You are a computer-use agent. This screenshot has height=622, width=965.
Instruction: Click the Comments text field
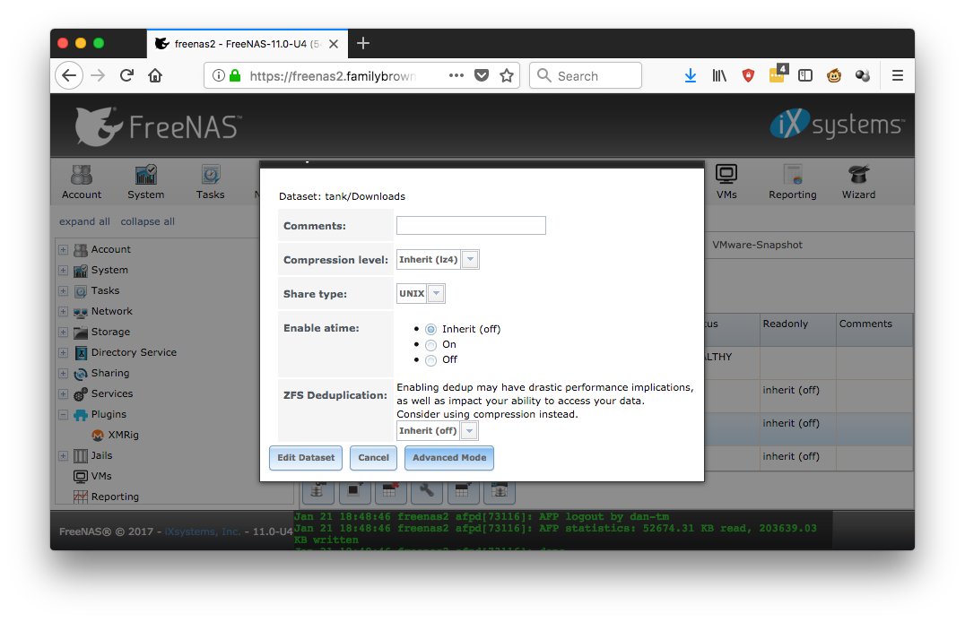(x=471, y=225)
